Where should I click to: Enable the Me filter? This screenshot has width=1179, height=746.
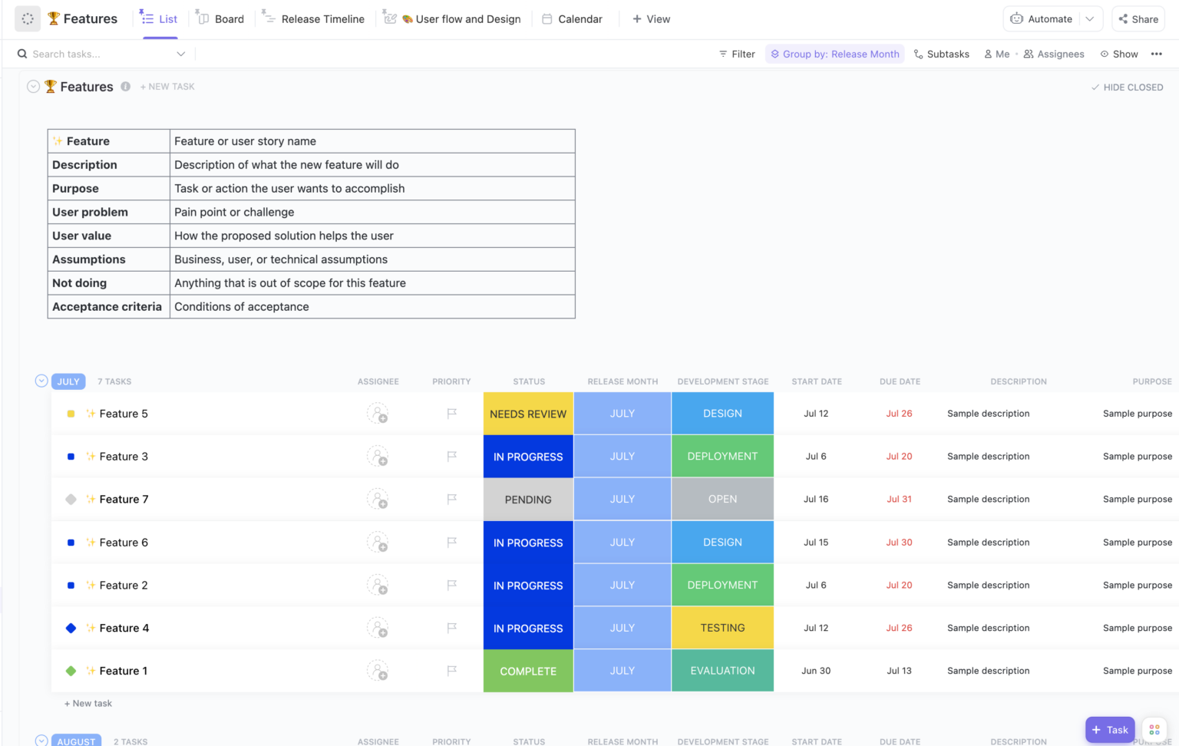997,54
